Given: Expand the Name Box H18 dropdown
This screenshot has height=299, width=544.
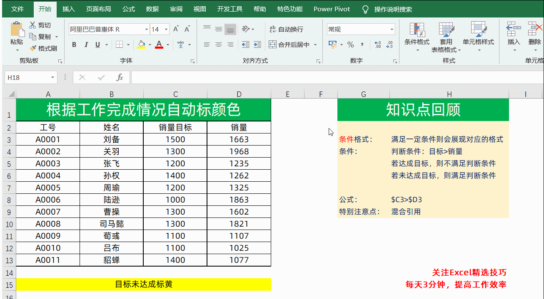Looking at the screenshot, I should 53,77.
